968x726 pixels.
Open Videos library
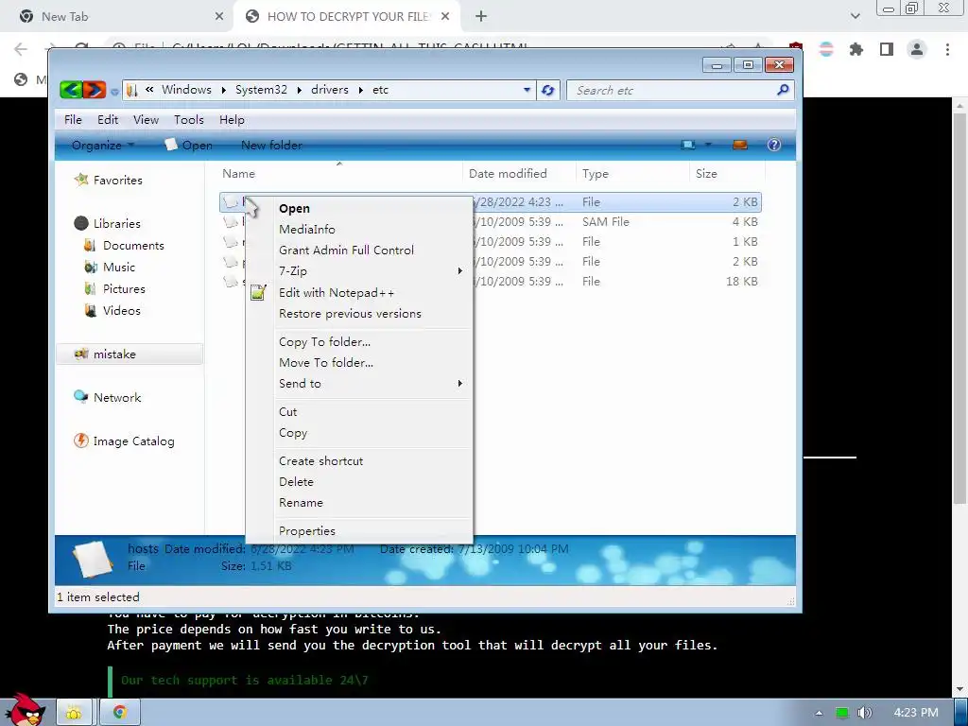[x=112, y=310]
